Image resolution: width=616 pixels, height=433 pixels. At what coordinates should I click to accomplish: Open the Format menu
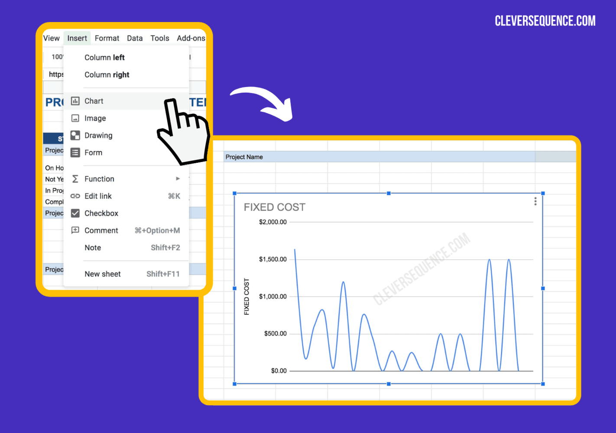pos(107,38)
